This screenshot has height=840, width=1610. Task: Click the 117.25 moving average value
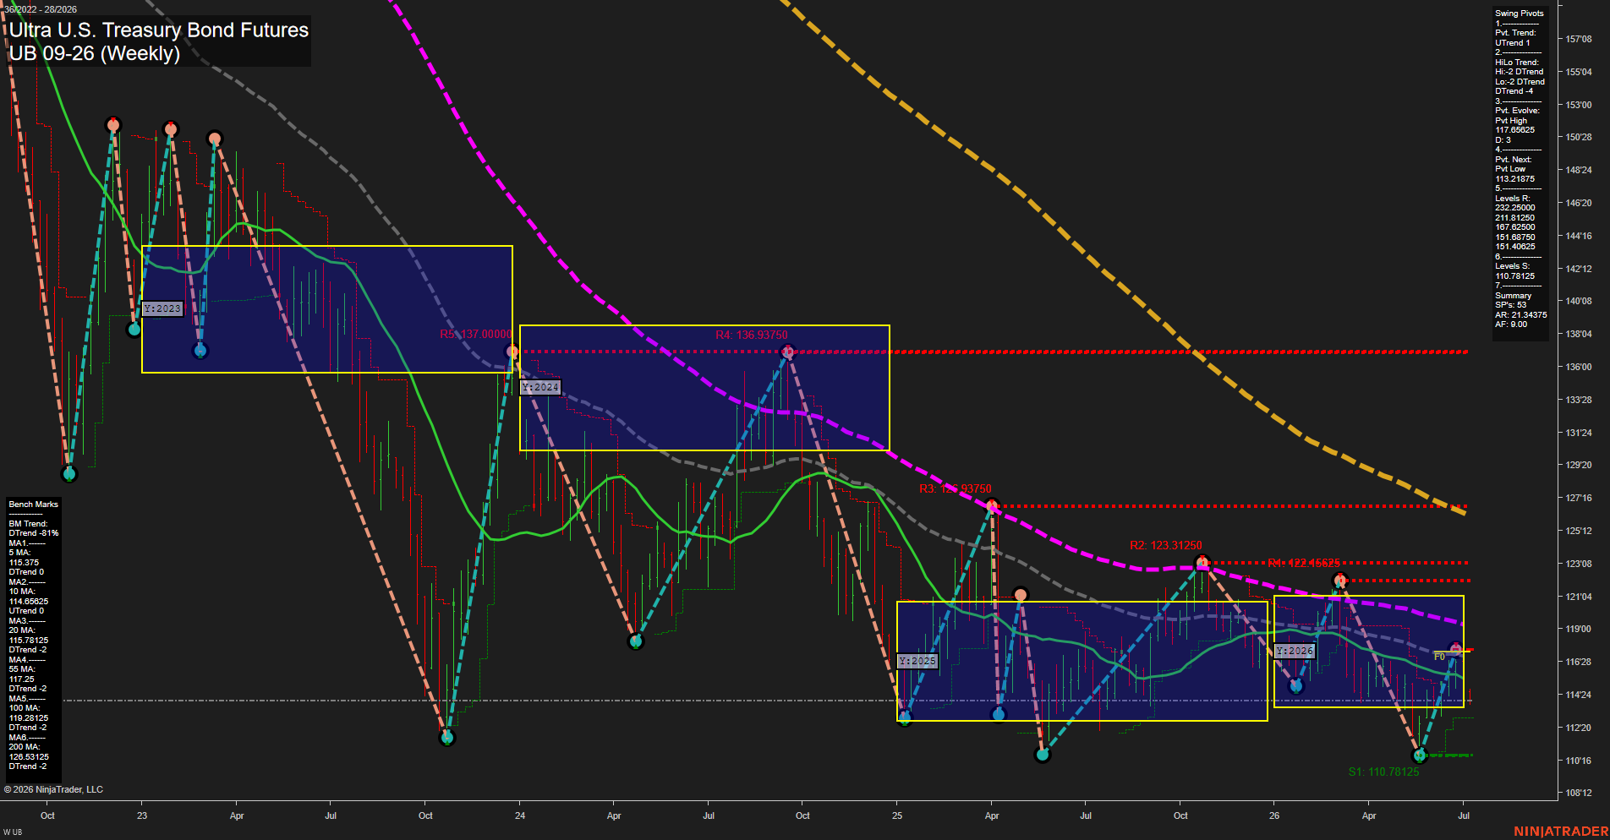[x=22, y=679]
